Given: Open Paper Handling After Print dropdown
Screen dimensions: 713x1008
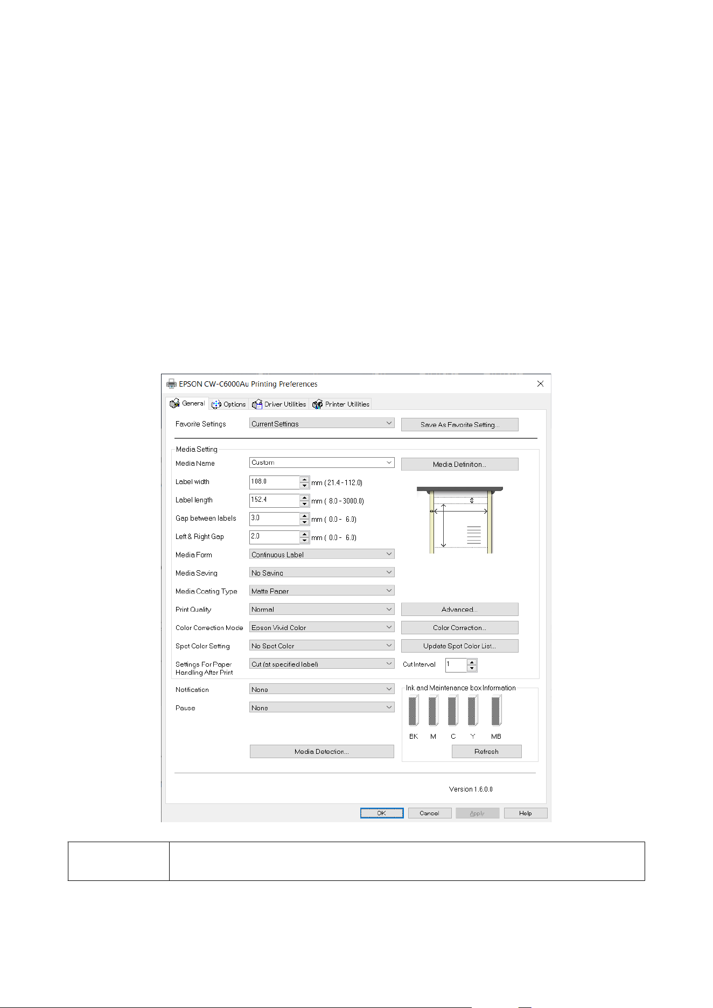Looking at the screenshot, I should [322, 664].
